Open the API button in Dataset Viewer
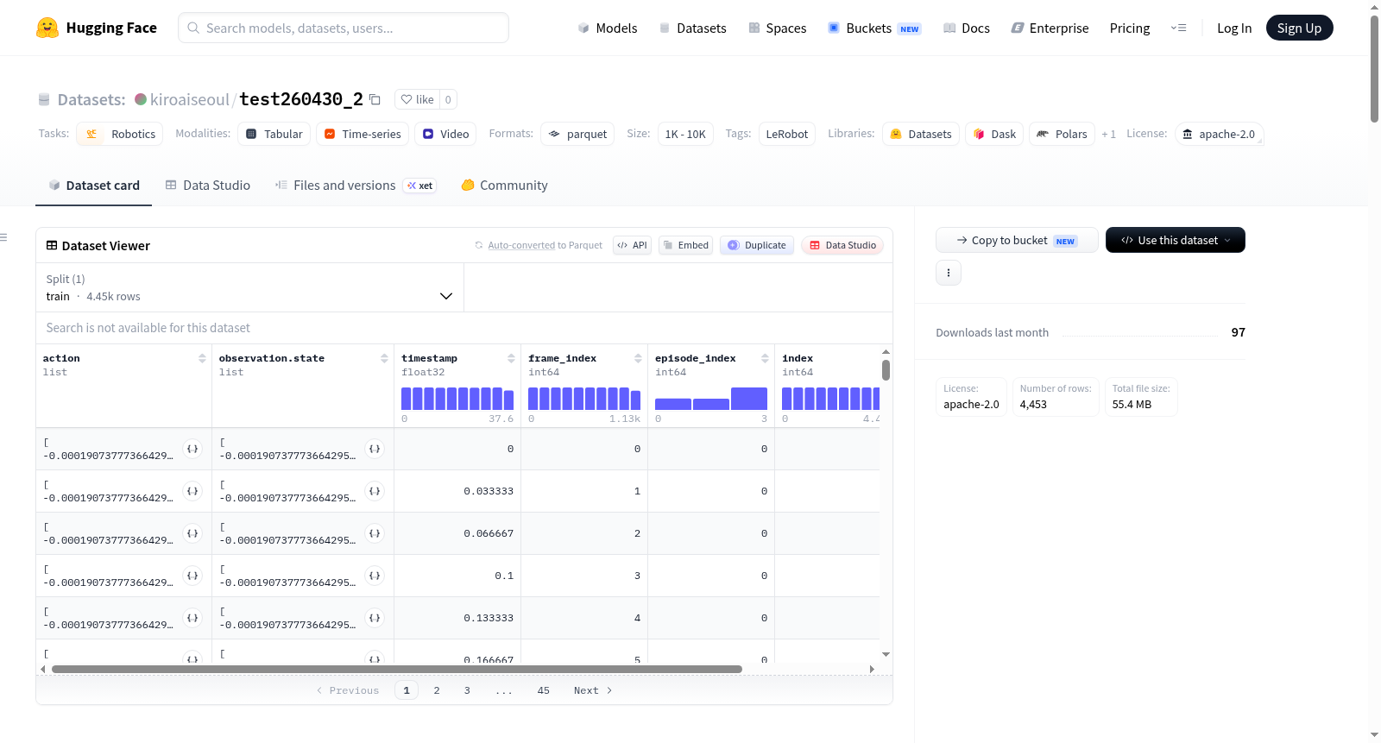 632,245
